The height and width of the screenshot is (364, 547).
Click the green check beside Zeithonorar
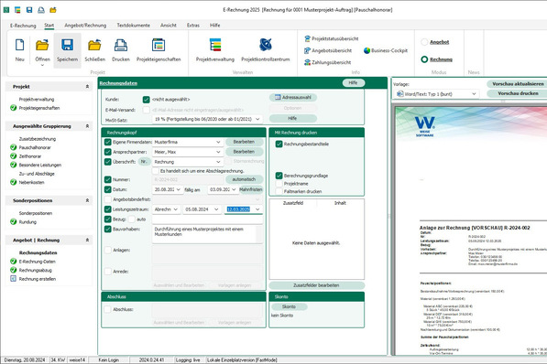(x=13, y=156)
